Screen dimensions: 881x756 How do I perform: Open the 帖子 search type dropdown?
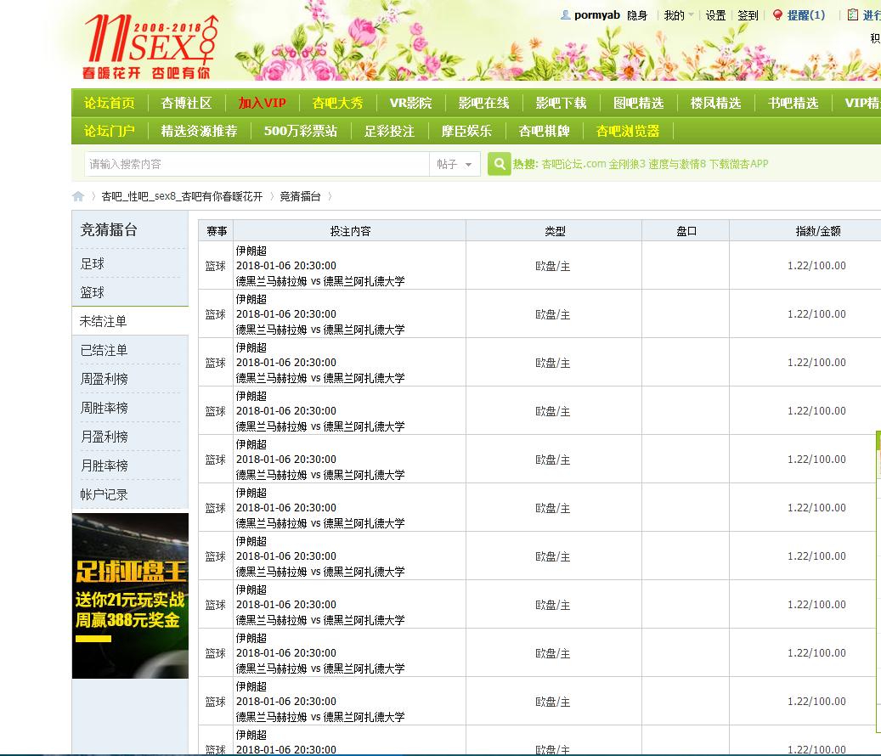point(455,164)
